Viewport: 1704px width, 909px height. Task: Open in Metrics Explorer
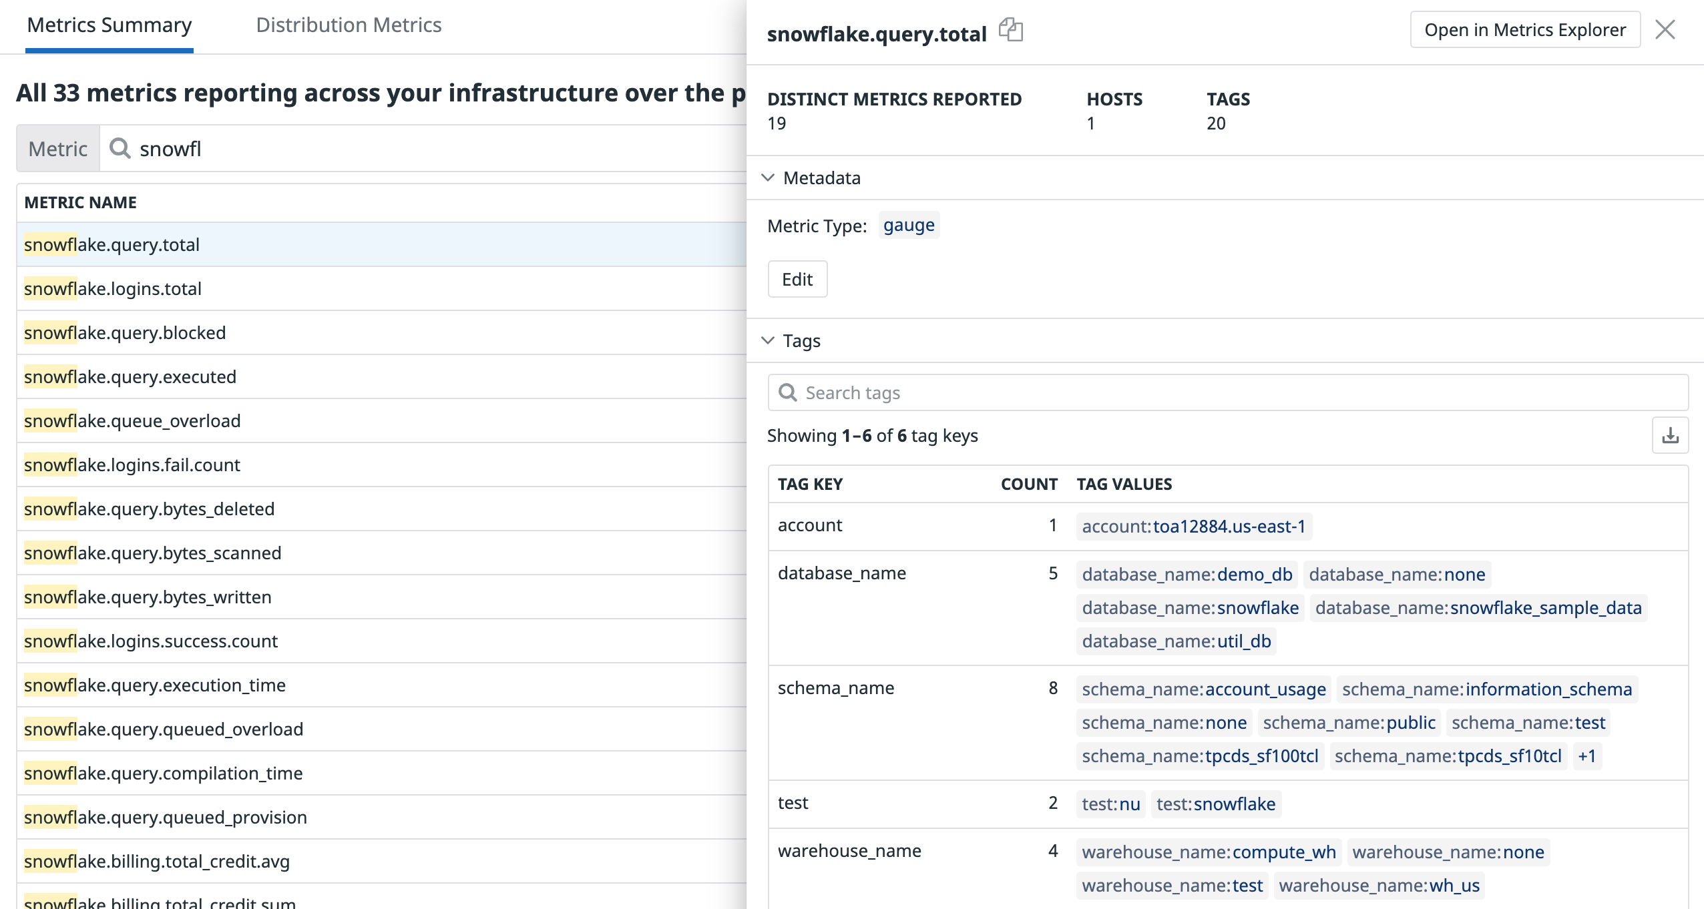[x=1524, y=30]
